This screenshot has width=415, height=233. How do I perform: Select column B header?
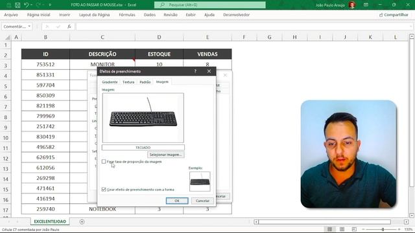(x=45, y=38)
